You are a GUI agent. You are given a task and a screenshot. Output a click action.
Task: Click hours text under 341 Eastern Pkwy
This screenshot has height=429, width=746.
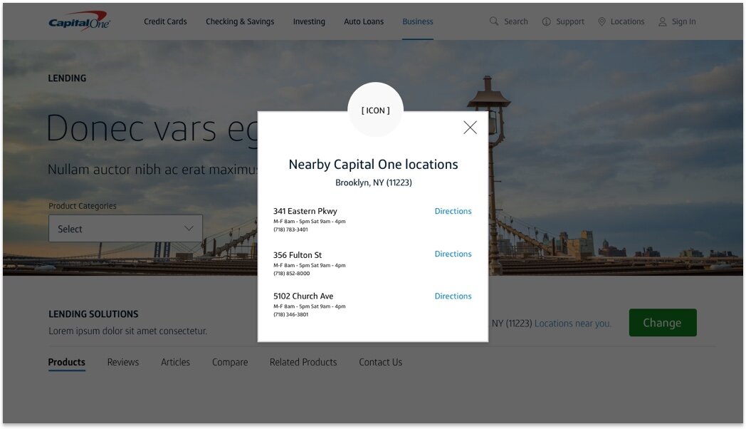[309, 222]
